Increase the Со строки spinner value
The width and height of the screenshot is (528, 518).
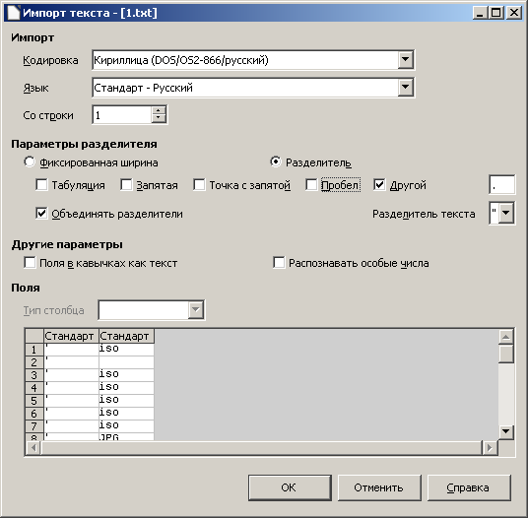[159, 110]
